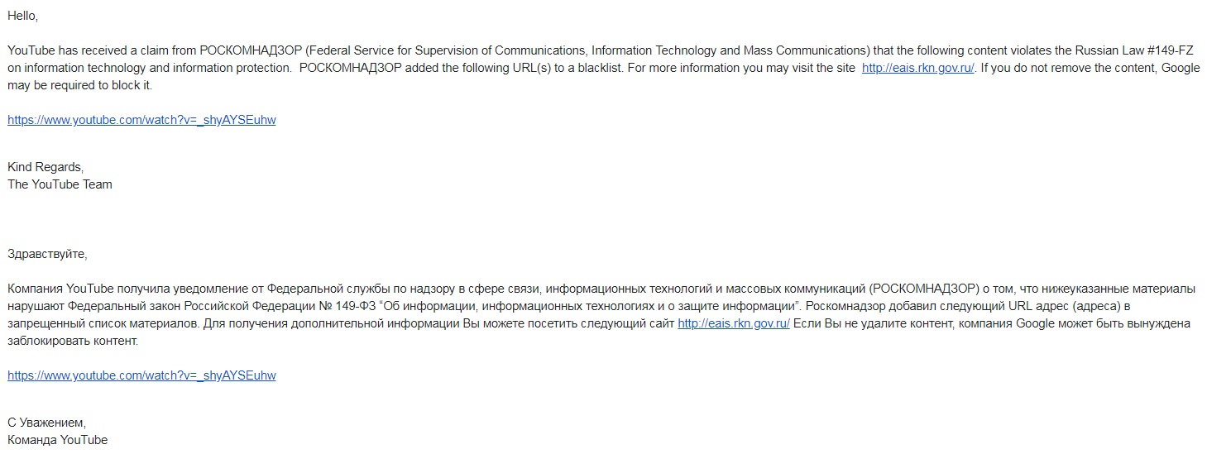Open the YouTube video link below Russian paragraph

(x=141, y=375)
